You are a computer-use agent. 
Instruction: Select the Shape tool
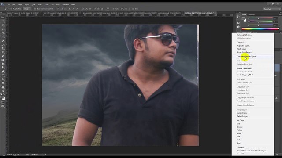[x=3, y=83]
